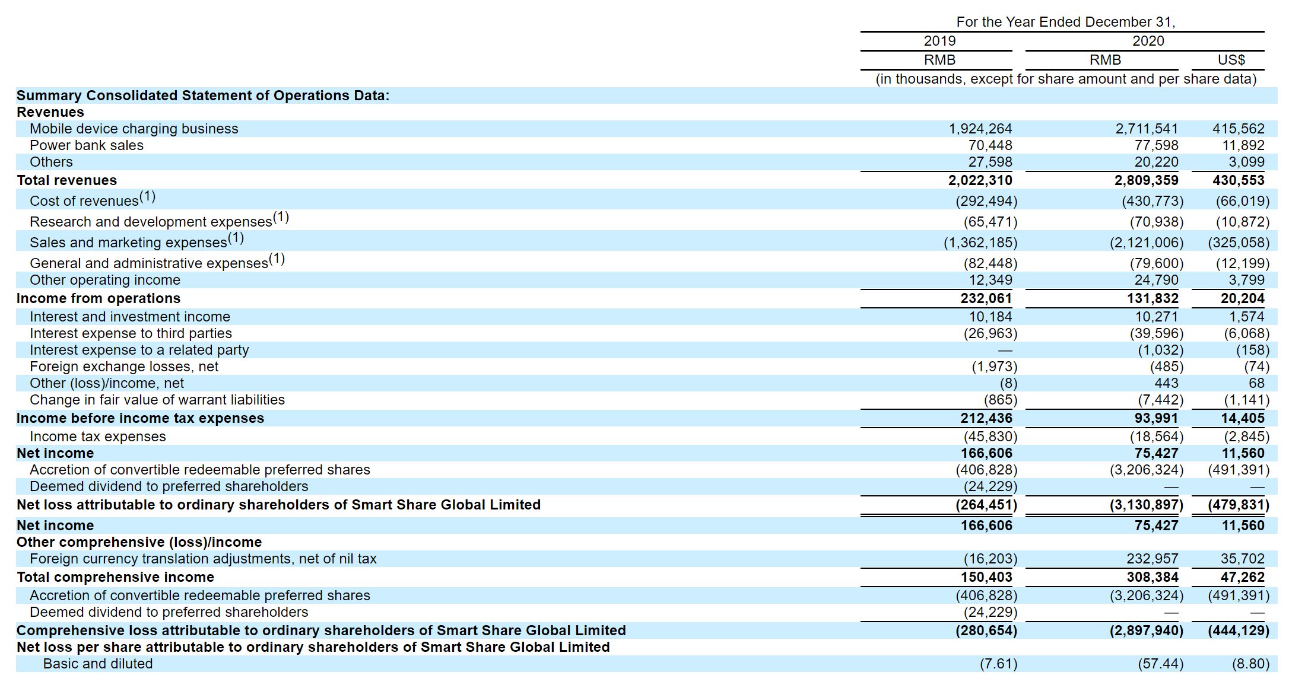Click Change in fair value of warrant liabilities
This screenshot has width=1289, height=688.
click(x=157, y=400)
